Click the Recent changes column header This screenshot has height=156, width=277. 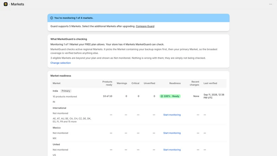click(194, 83)
